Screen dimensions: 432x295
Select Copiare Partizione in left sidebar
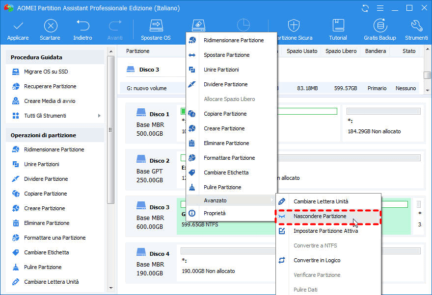46,194
